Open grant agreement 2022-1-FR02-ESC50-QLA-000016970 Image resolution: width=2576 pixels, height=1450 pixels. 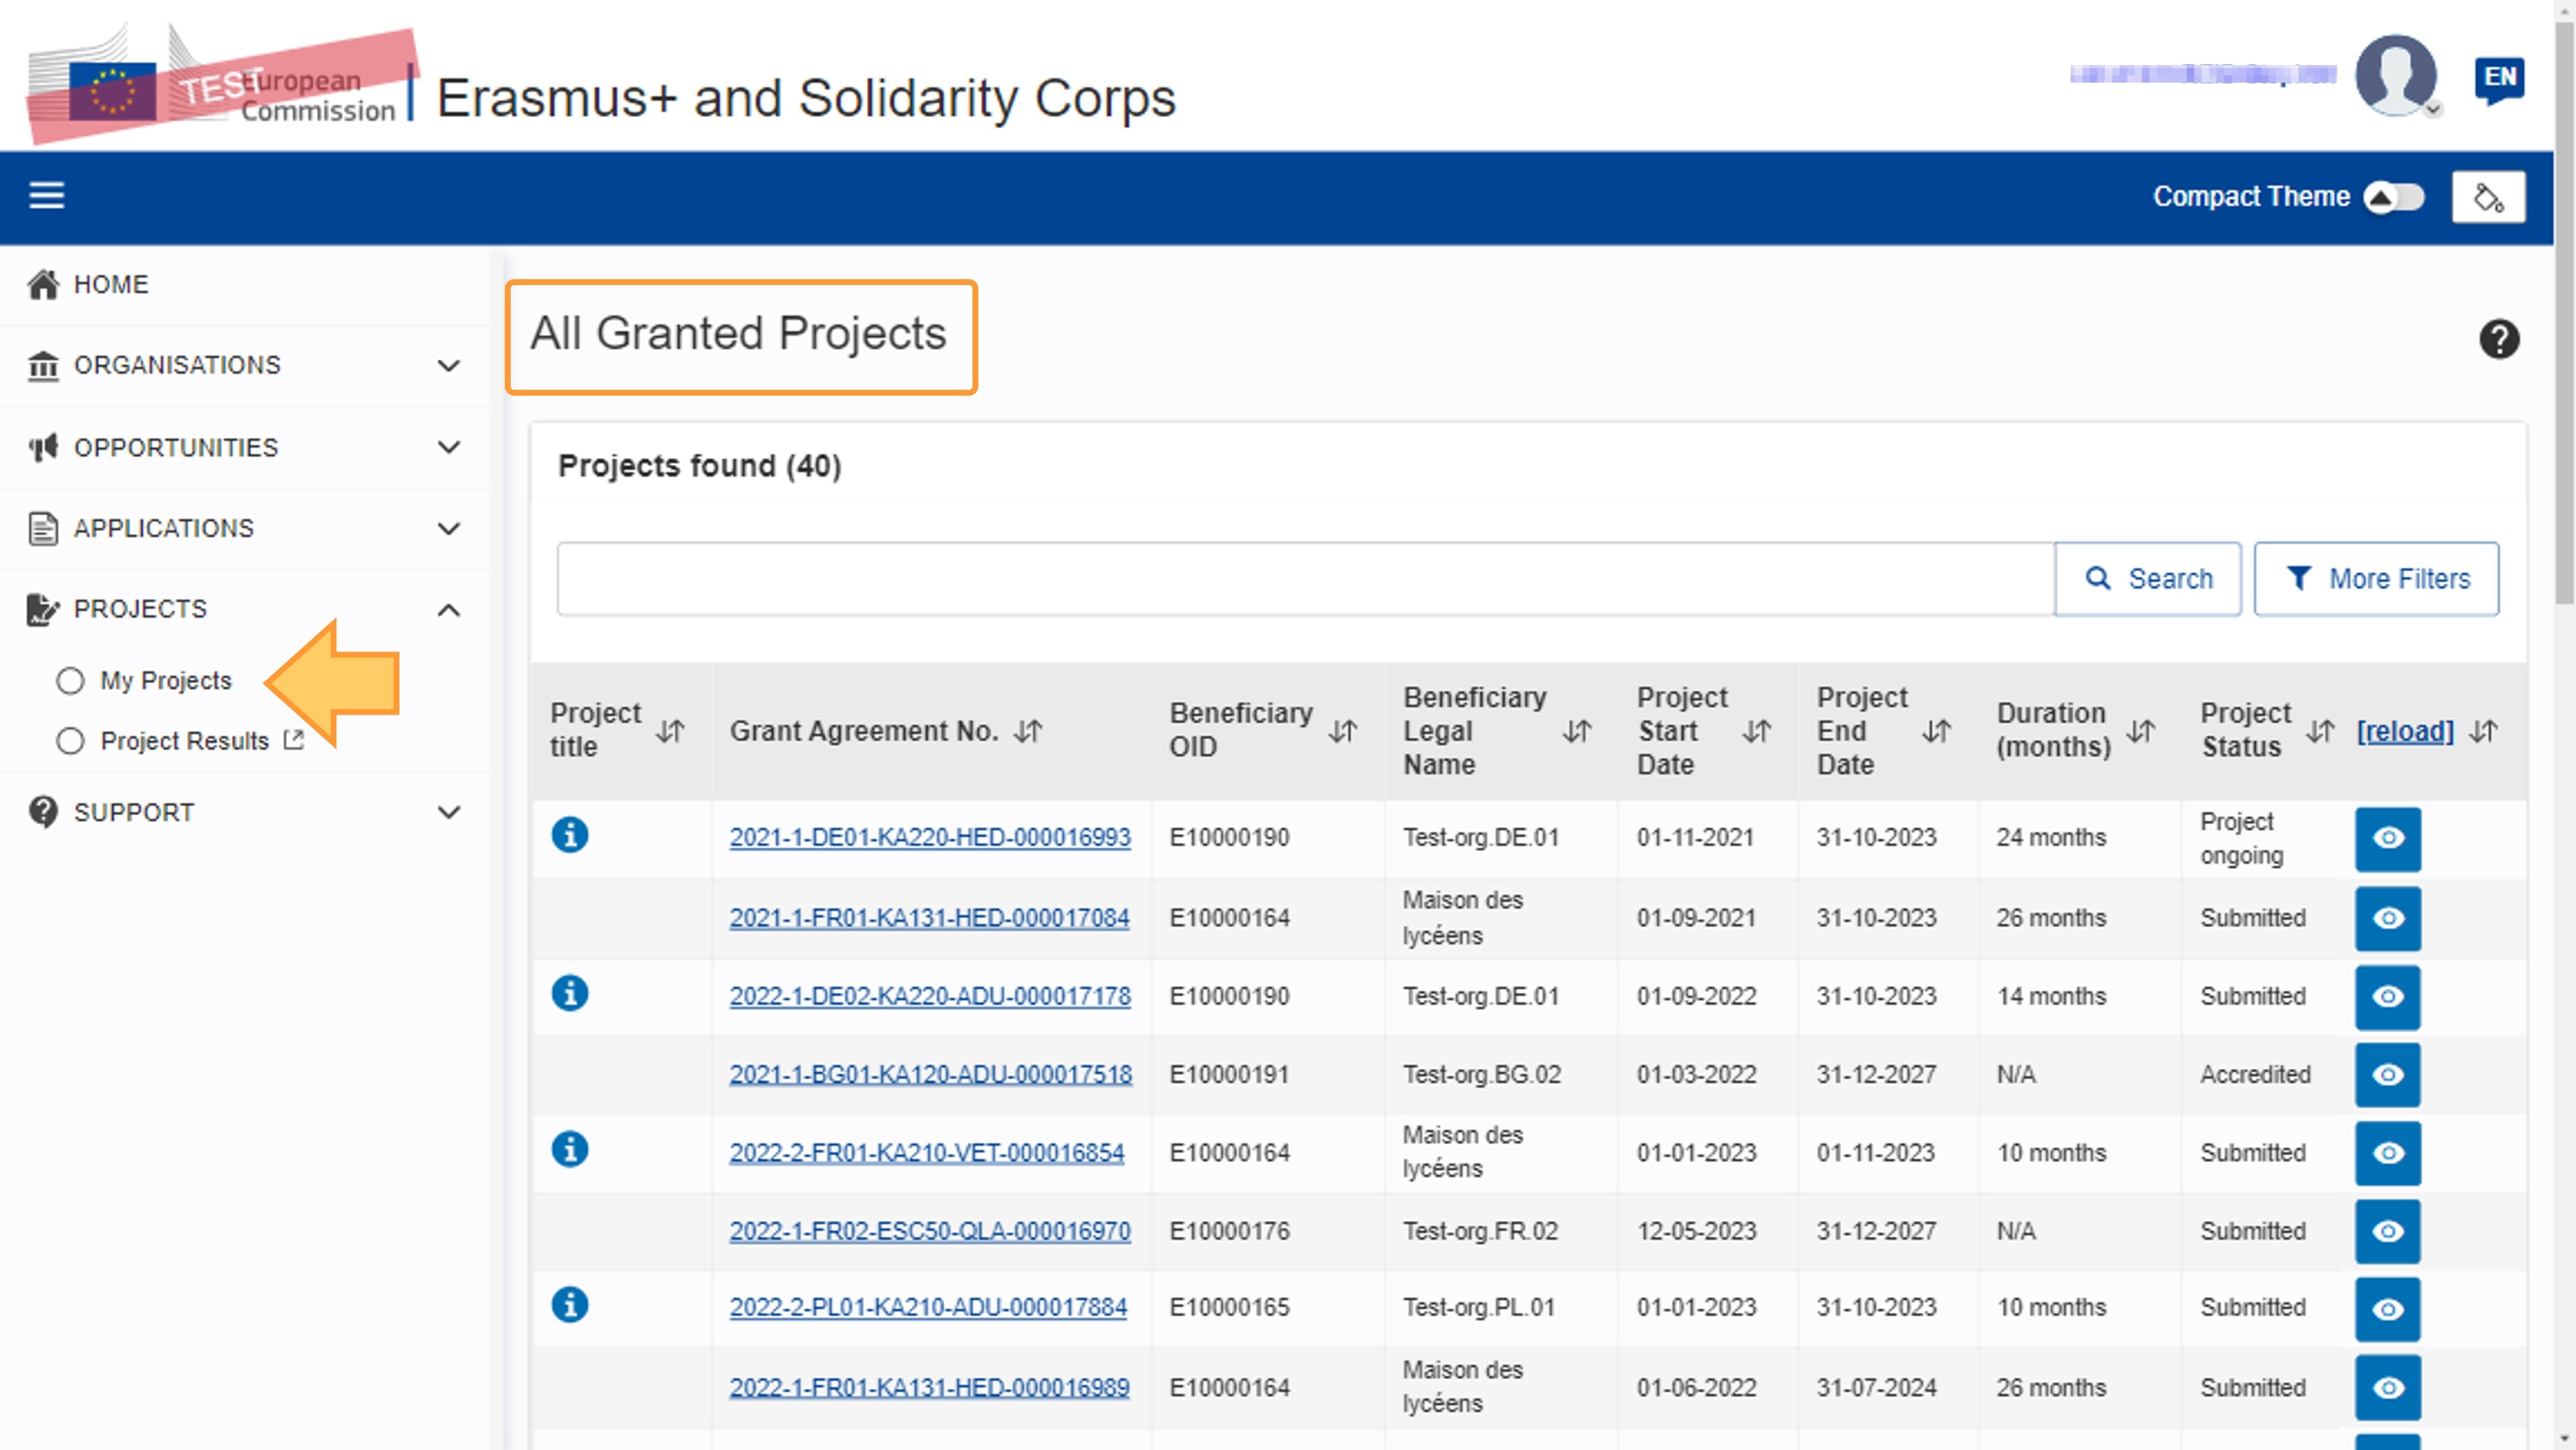tap(930, 1230)
